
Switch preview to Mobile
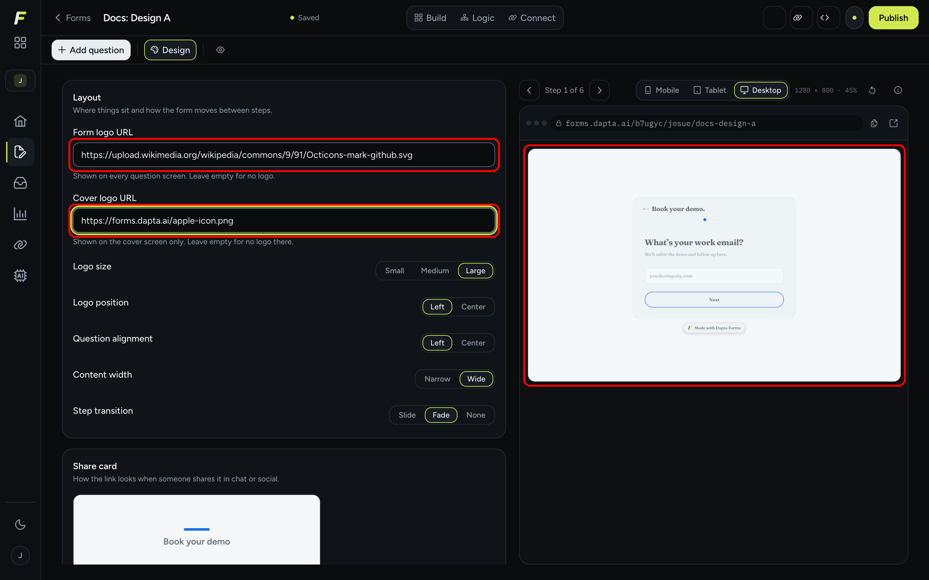tap(662, 90)
